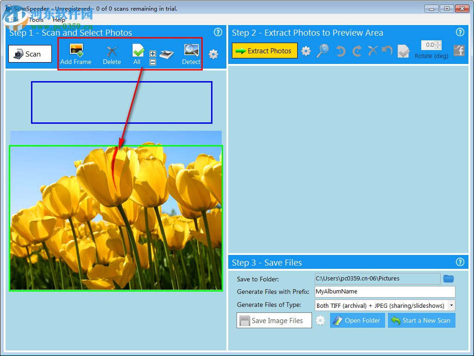Open the Tools menu
Viewport: 474px width, 356px height.
pos(36,20)
